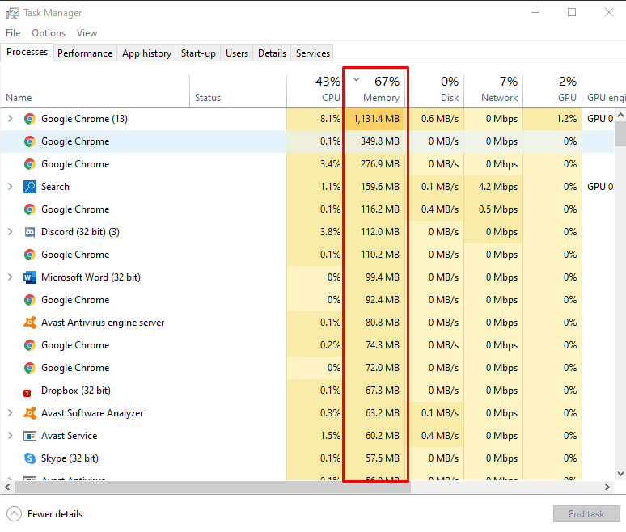Image resolution: width=626 pixels, height=532 pixels.
Task: Click Chrome icon on the 92.4 MB row
Action: coord(30,300)
